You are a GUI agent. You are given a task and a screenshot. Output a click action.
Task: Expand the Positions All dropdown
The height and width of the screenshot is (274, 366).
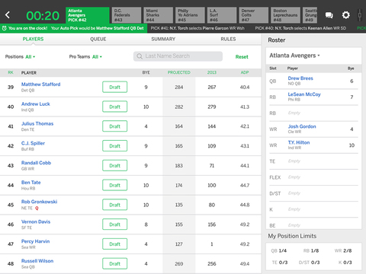(30, 57)
